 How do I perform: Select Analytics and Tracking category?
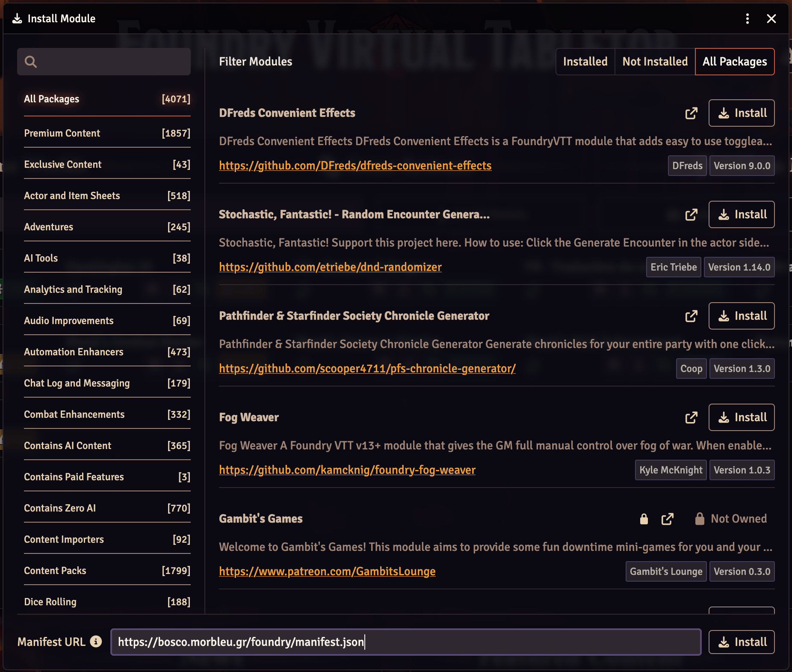tap(107, 289)
